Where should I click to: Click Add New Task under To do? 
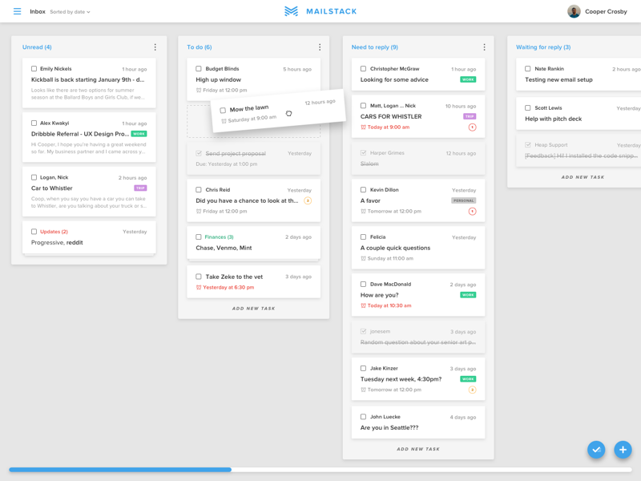pyautogui.click(x=253, y=309)
